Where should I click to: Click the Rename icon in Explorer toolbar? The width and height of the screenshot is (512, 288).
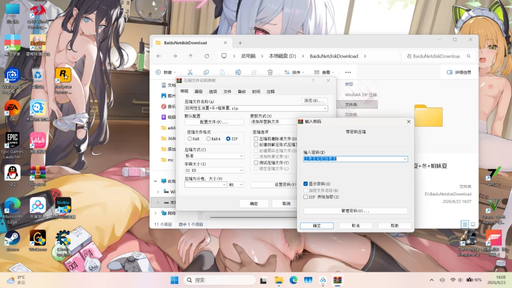pos(238,72)
